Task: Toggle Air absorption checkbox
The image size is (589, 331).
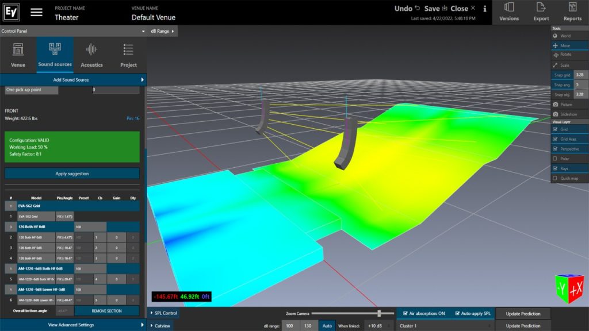Action: tap(406, 313)
